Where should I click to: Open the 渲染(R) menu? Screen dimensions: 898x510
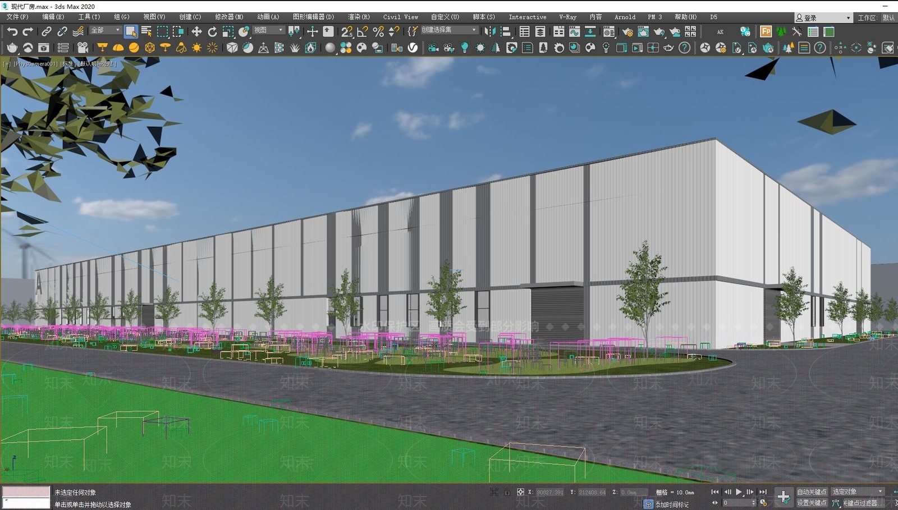click(x=359, y=17)
